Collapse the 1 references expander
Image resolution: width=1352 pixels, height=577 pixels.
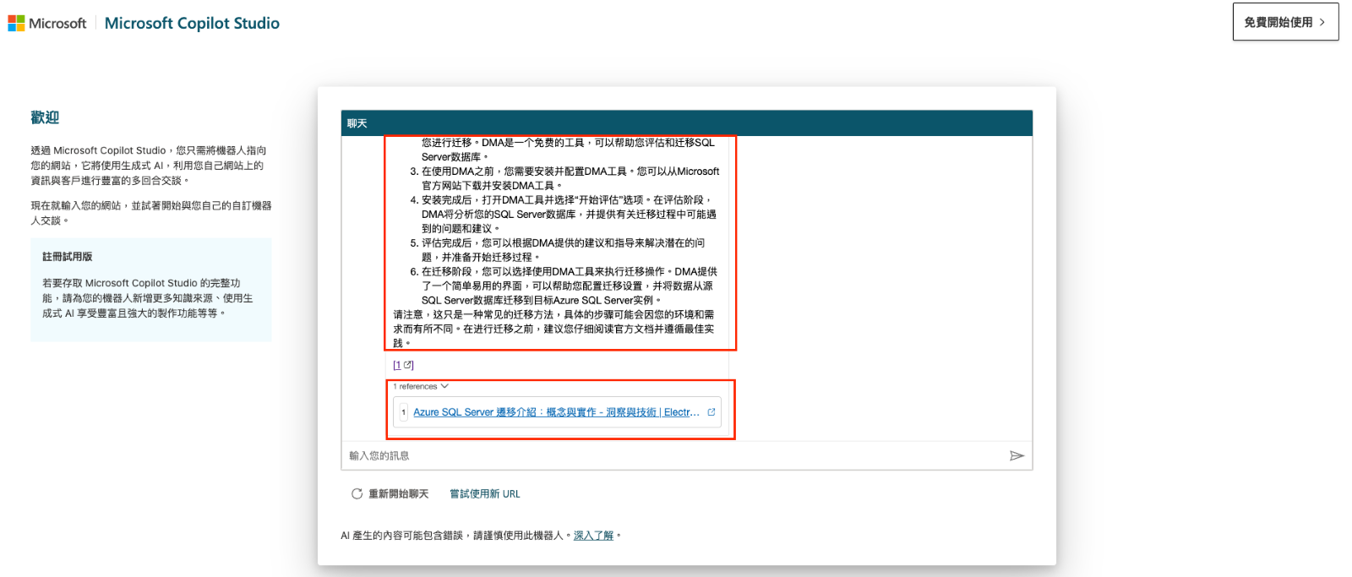(420, 386)
